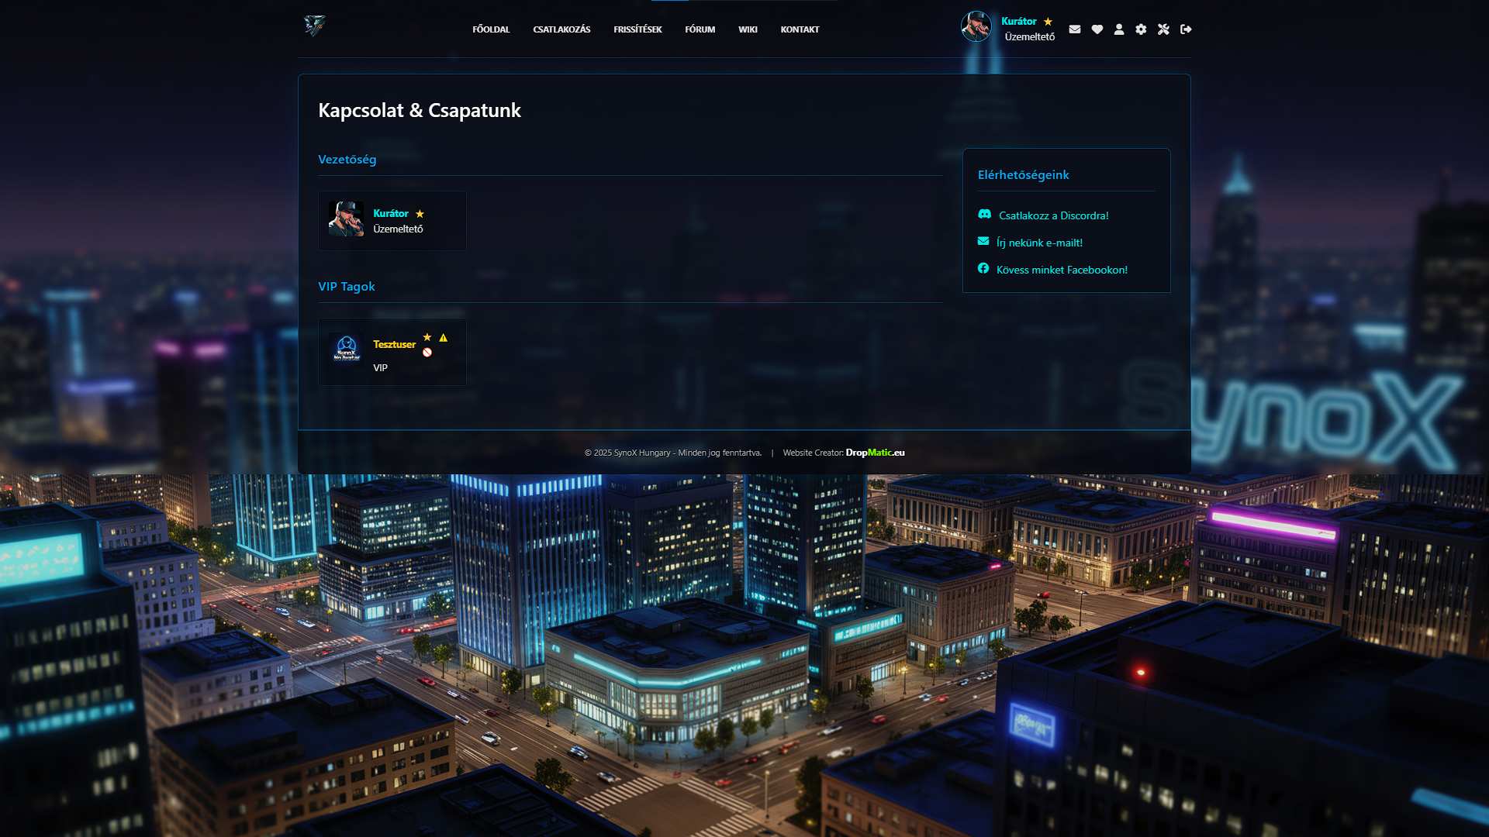Open the CSATLAKOZÁS menu item
Image resolution: width=1489 pixels, height=837 pixels.
pos(561,29)
